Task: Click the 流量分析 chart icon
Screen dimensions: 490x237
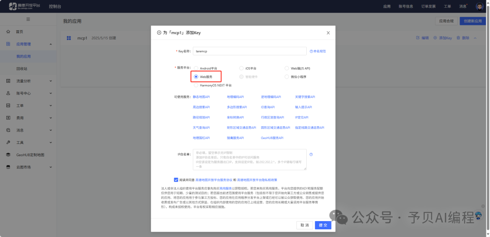Action: pos(9,81)
